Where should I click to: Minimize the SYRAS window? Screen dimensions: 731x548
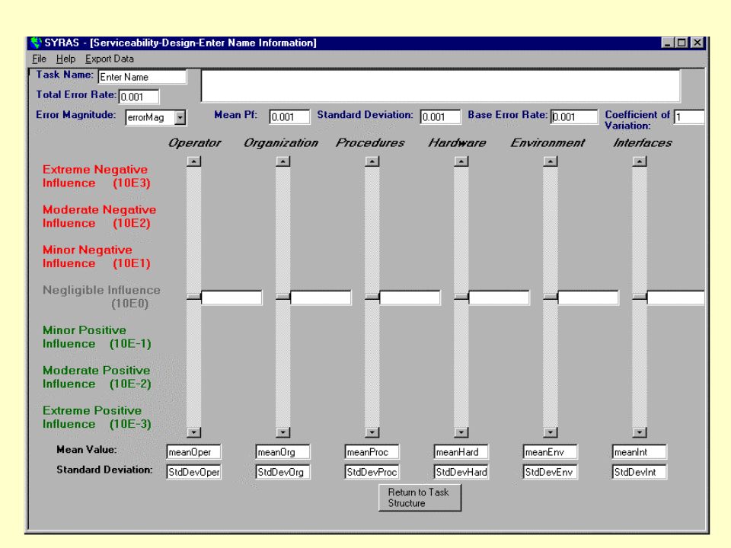click(667, 43)
